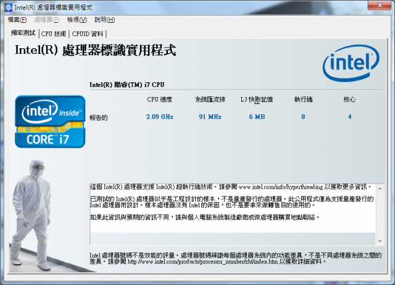This screenshot has width=395, height=285.
Task: Click the Intel inside Core i7 badge
Action: [50, 121]
